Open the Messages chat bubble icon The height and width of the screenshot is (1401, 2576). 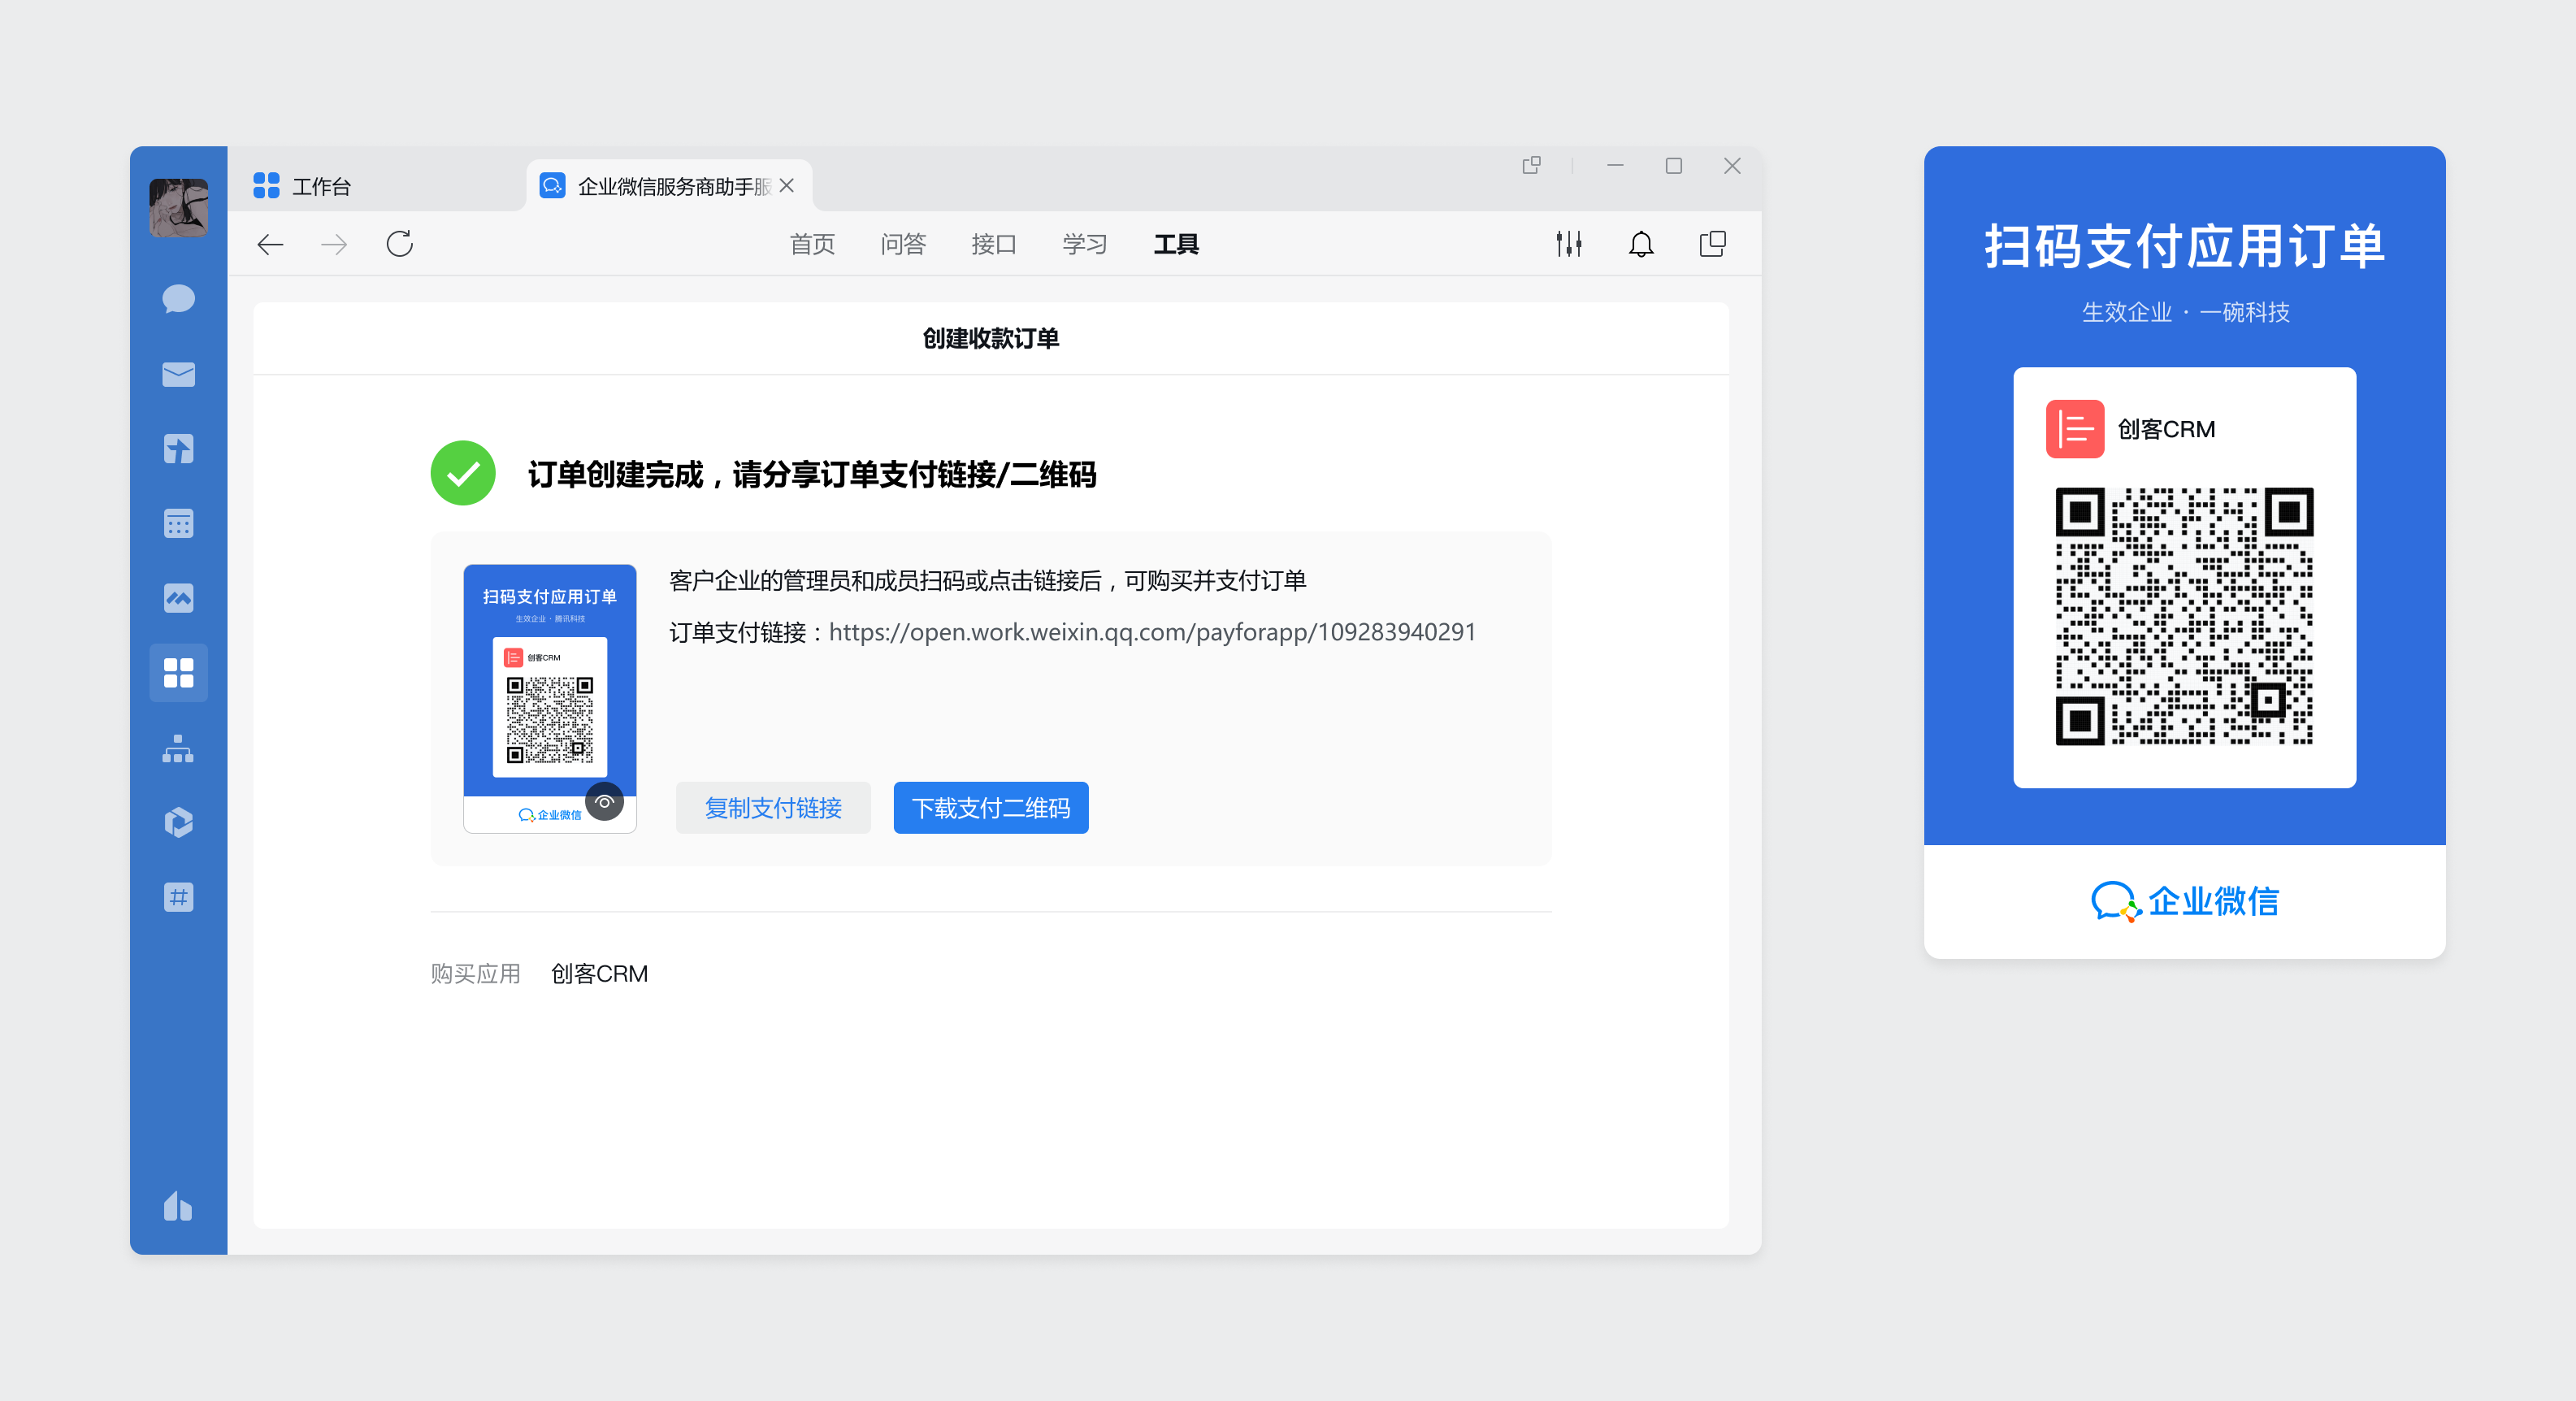click(x=178, y=299)
